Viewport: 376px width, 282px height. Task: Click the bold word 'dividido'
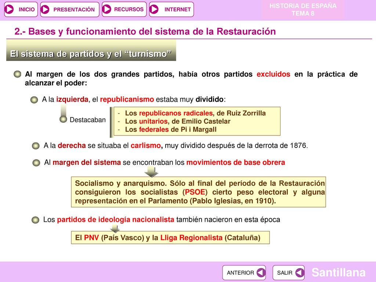click(210, 99)
